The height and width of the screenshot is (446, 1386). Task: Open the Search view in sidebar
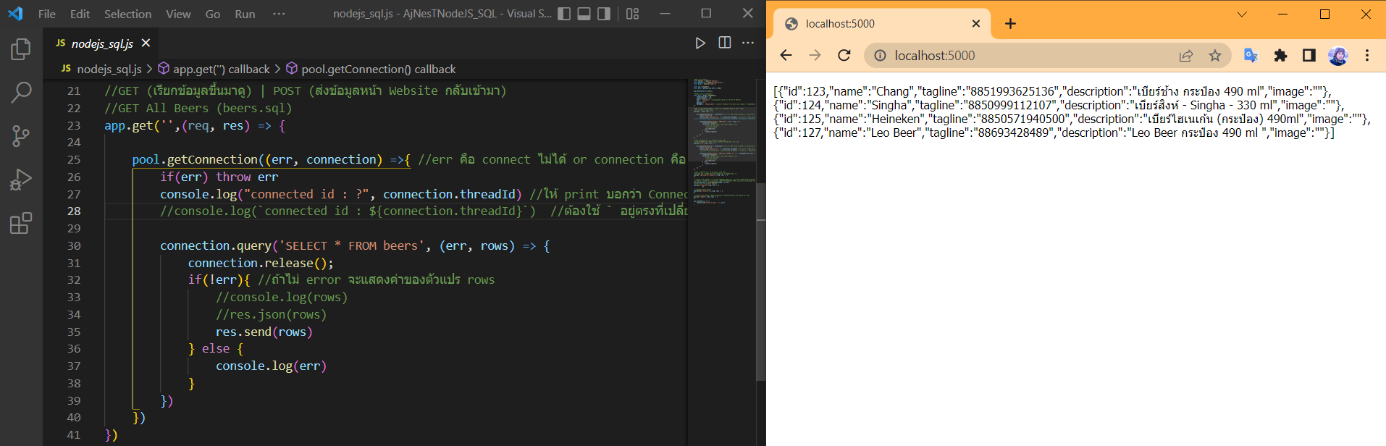click(21, 92)
